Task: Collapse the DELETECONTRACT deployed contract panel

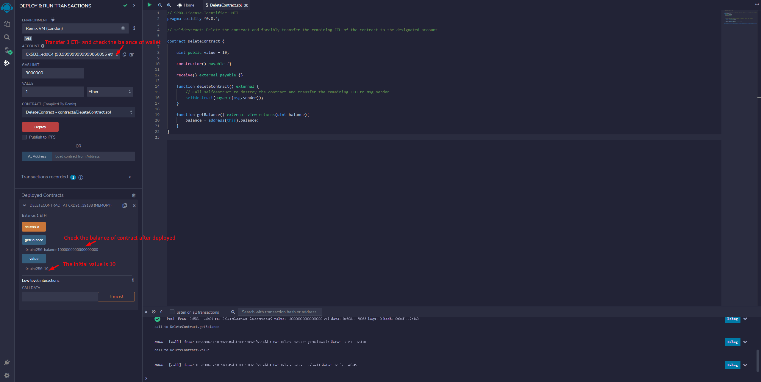Action: pos(24,205)
